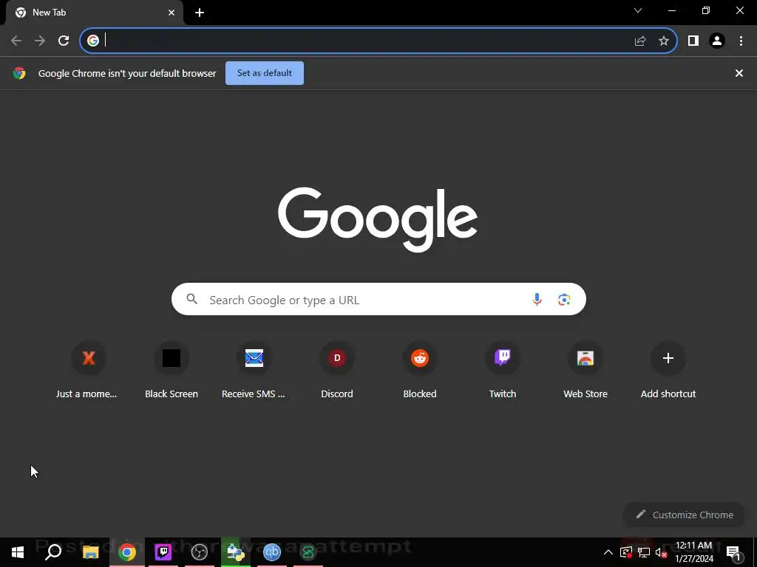Open the Twitch app in the taskbar
757x567 pixels.
click(x=163, y=552)
